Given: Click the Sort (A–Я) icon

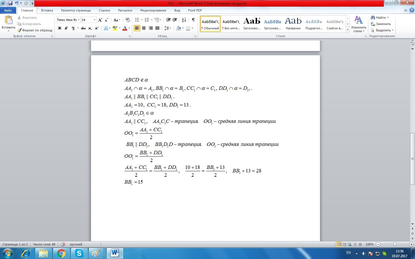Looking at the screenshot, I should (184, 20).
